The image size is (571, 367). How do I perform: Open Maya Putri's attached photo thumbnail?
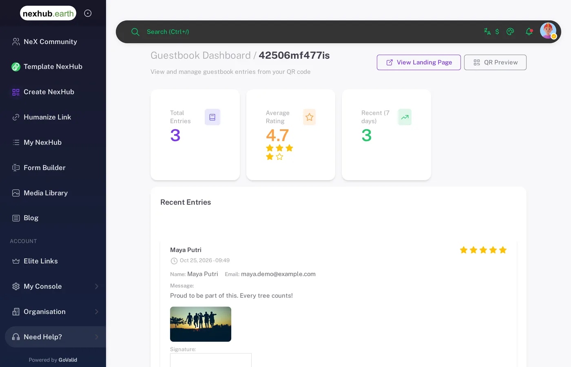click(201, 324)
